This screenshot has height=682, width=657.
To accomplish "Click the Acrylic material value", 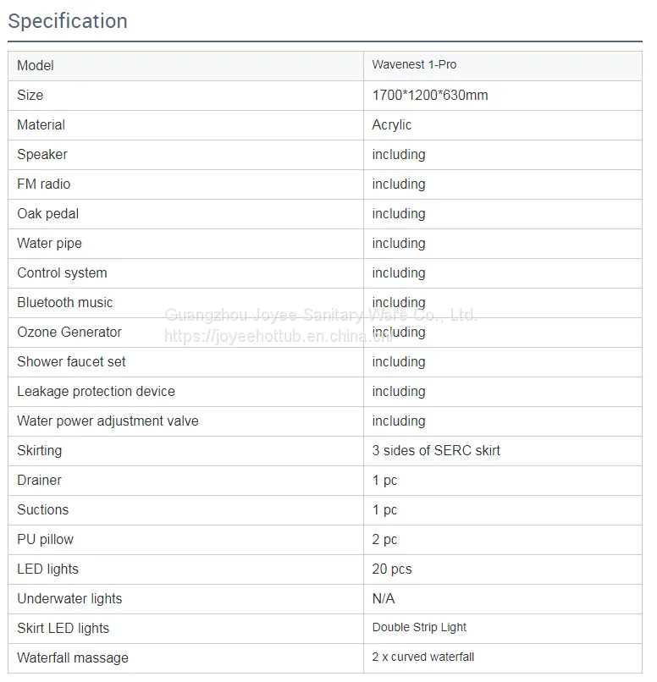I will (392, 125).
